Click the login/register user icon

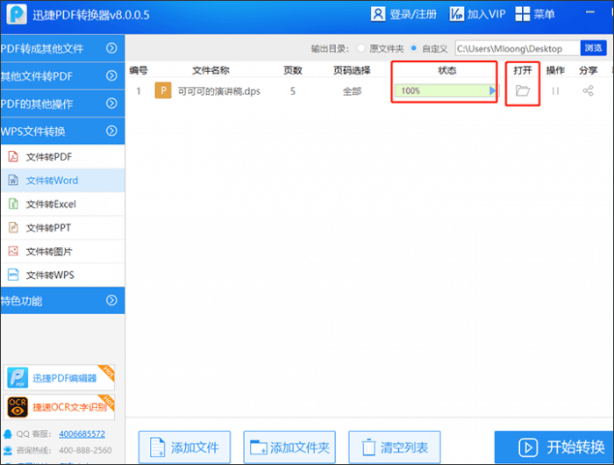[x=378, y=14]
